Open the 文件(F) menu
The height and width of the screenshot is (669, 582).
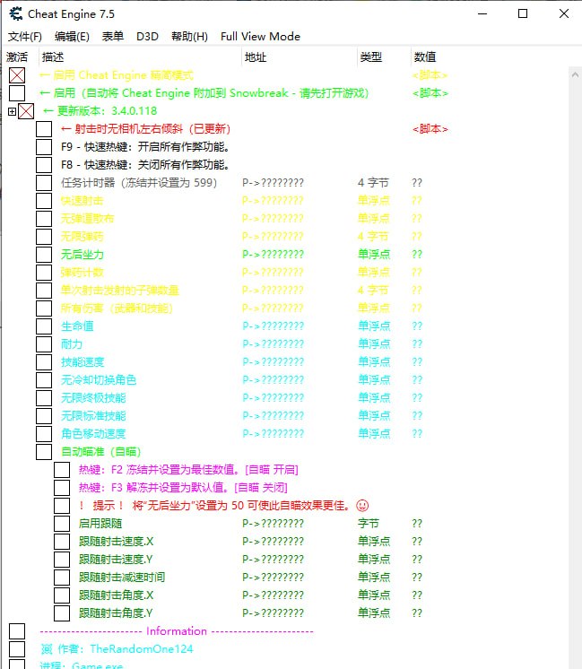[25, 37]
